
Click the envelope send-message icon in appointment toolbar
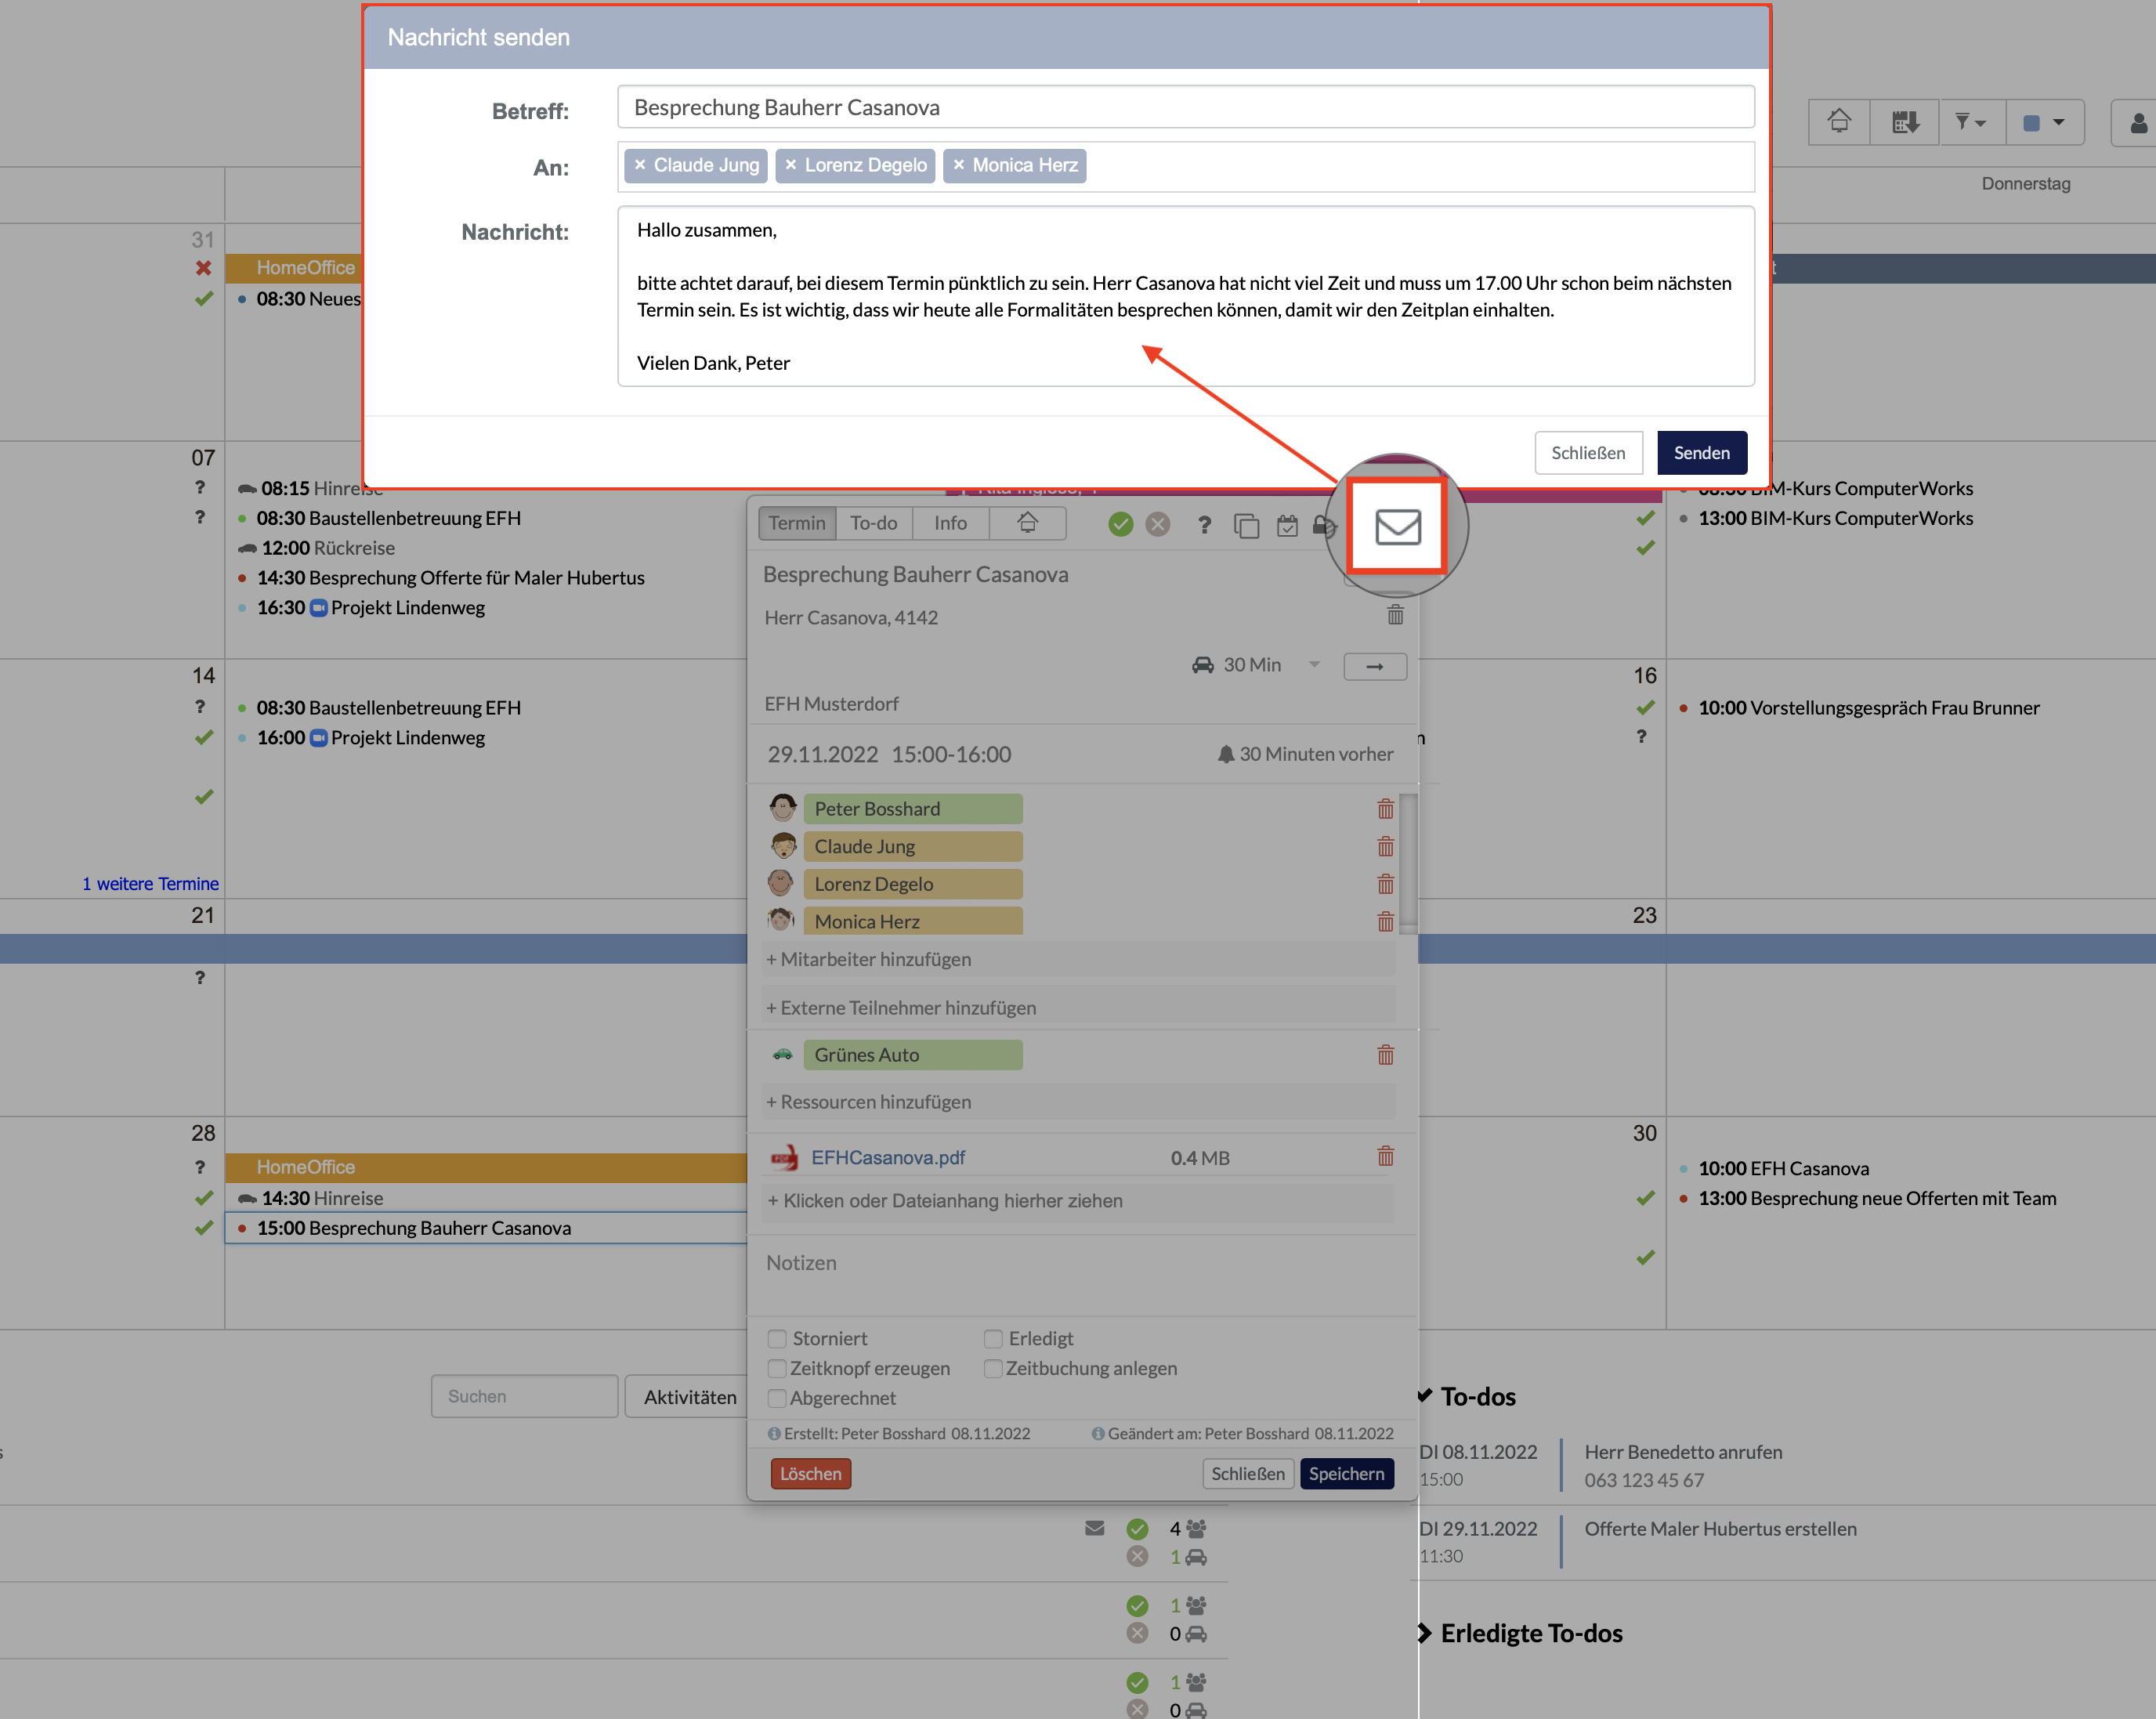pos(1397,526)
